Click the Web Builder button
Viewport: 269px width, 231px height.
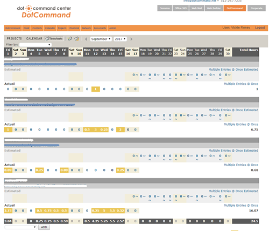pyautogui.click(x=214, y=8)
